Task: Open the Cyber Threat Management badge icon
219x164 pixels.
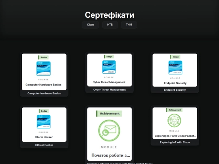Action: [x=109, y=67]
